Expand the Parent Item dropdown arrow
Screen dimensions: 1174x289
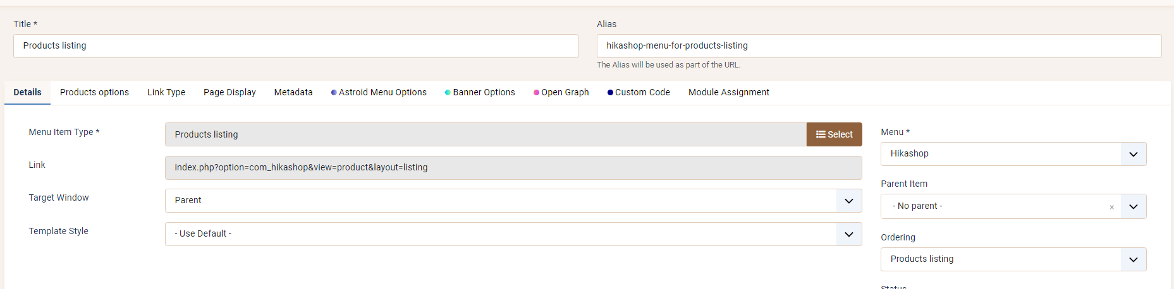[x=1133, y=206]
